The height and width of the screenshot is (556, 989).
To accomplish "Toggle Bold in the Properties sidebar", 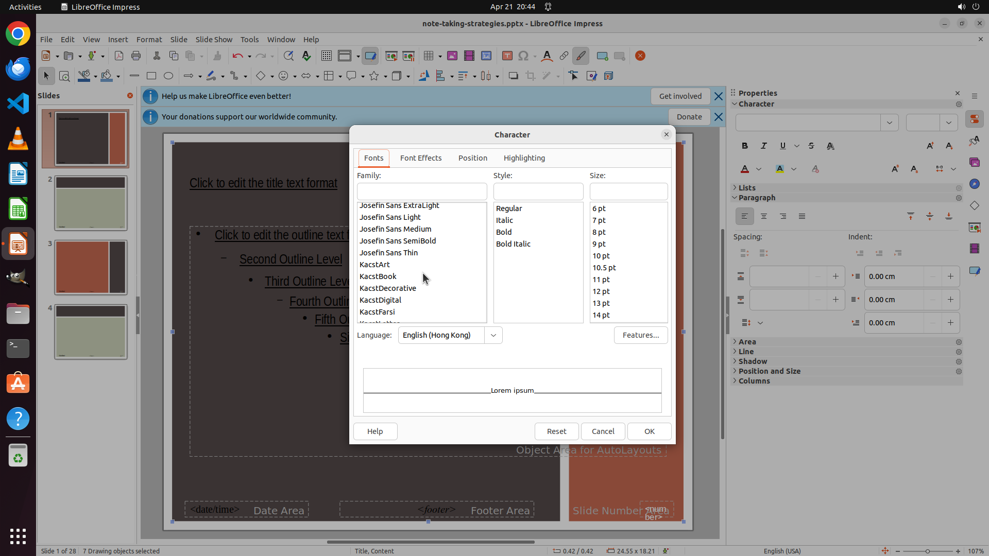I will click(x=744, y=146).
